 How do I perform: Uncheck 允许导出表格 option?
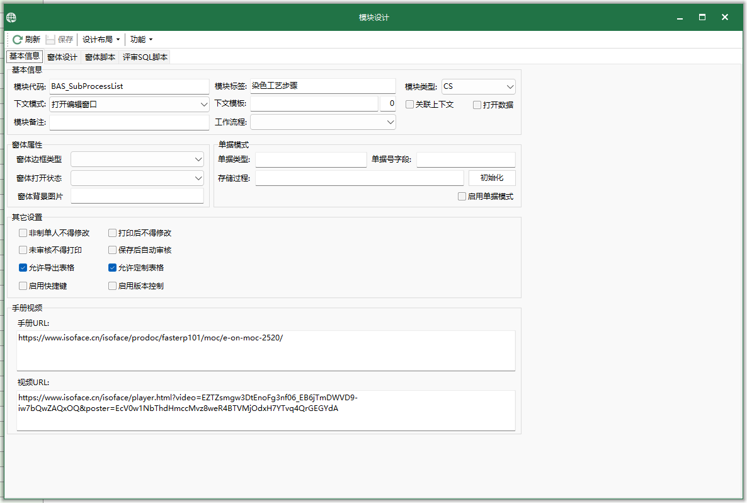[23, 268]
